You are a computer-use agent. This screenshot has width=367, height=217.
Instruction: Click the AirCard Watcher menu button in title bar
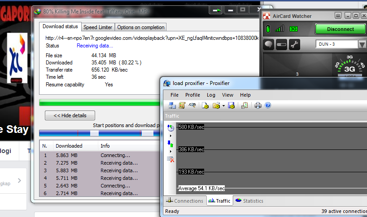click(x=338, y=16)
